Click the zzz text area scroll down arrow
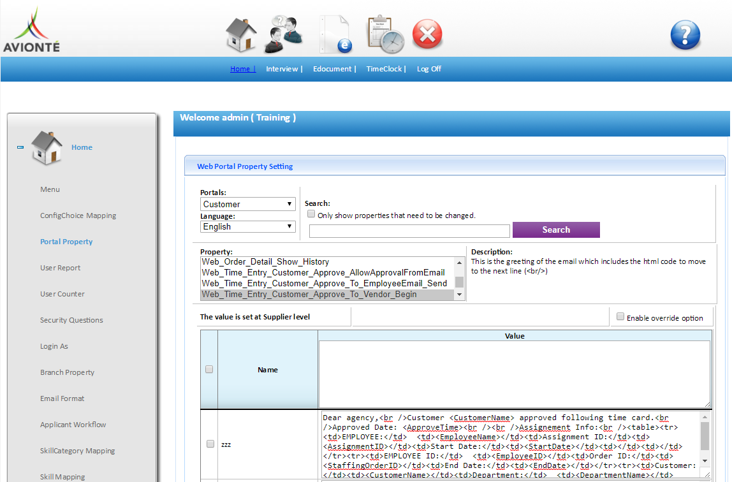This screenshot has width=732, height=482. click(x=705, y=461)
